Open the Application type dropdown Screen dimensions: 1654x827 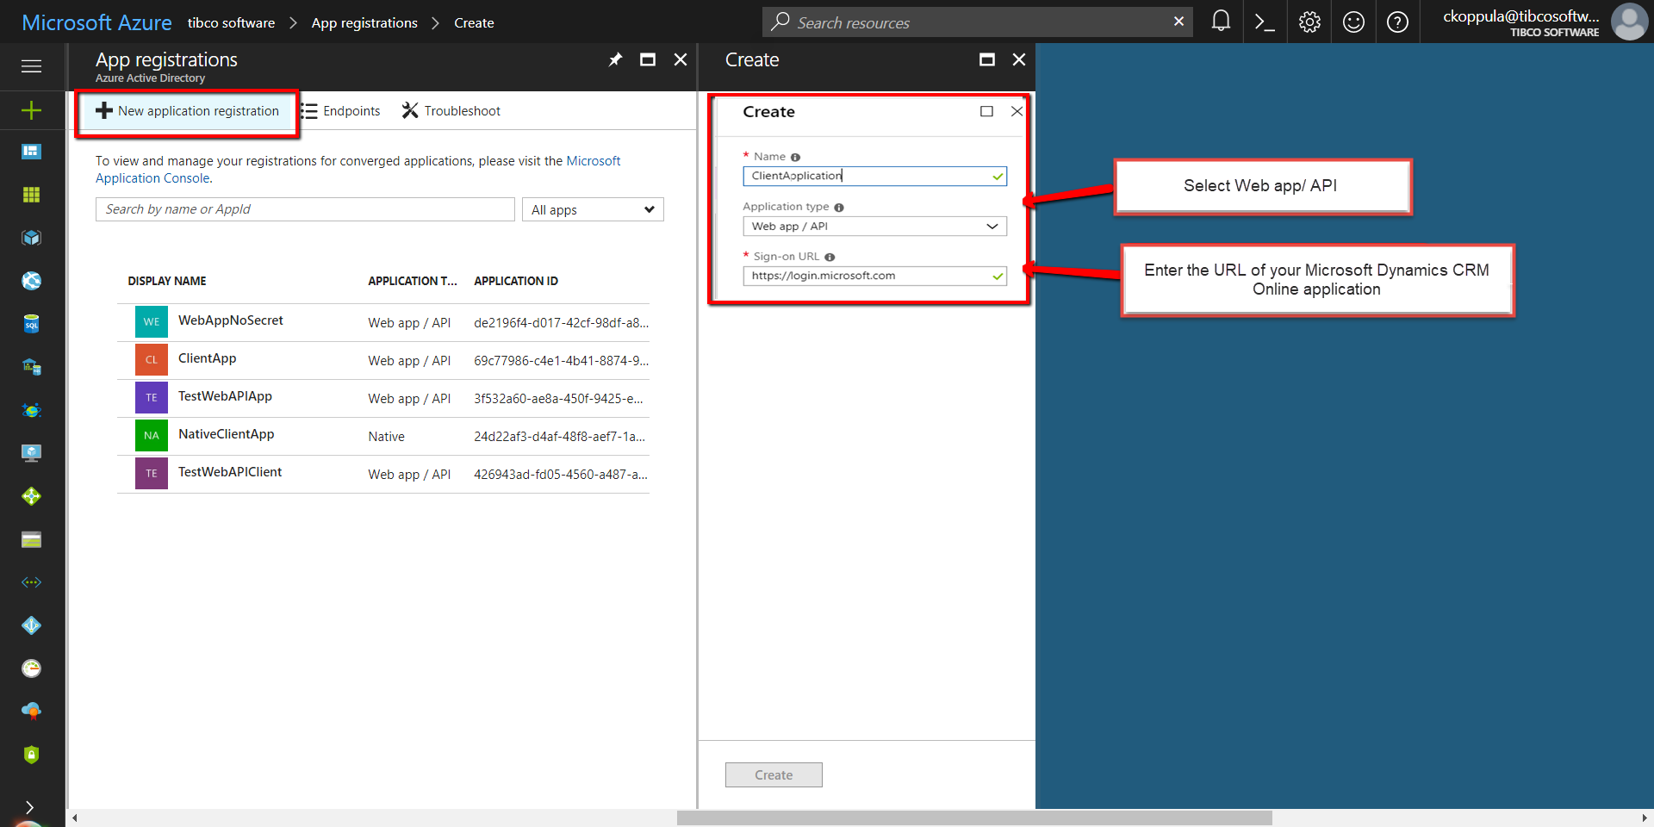click(x=874, y=227)
